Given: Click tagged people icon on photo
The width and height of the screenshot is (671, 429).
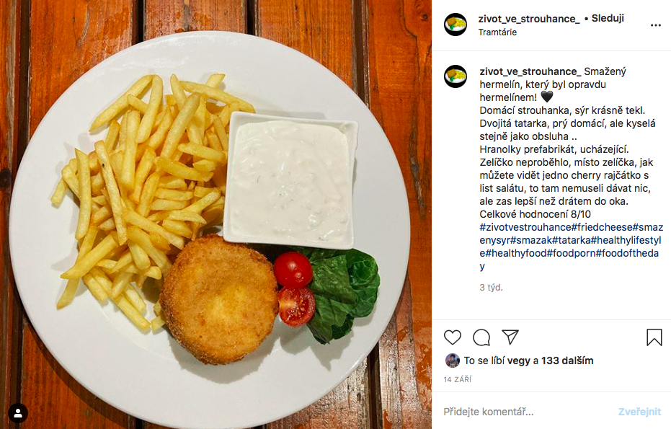Looking at the screenshot, I should (x=18, y=414).
